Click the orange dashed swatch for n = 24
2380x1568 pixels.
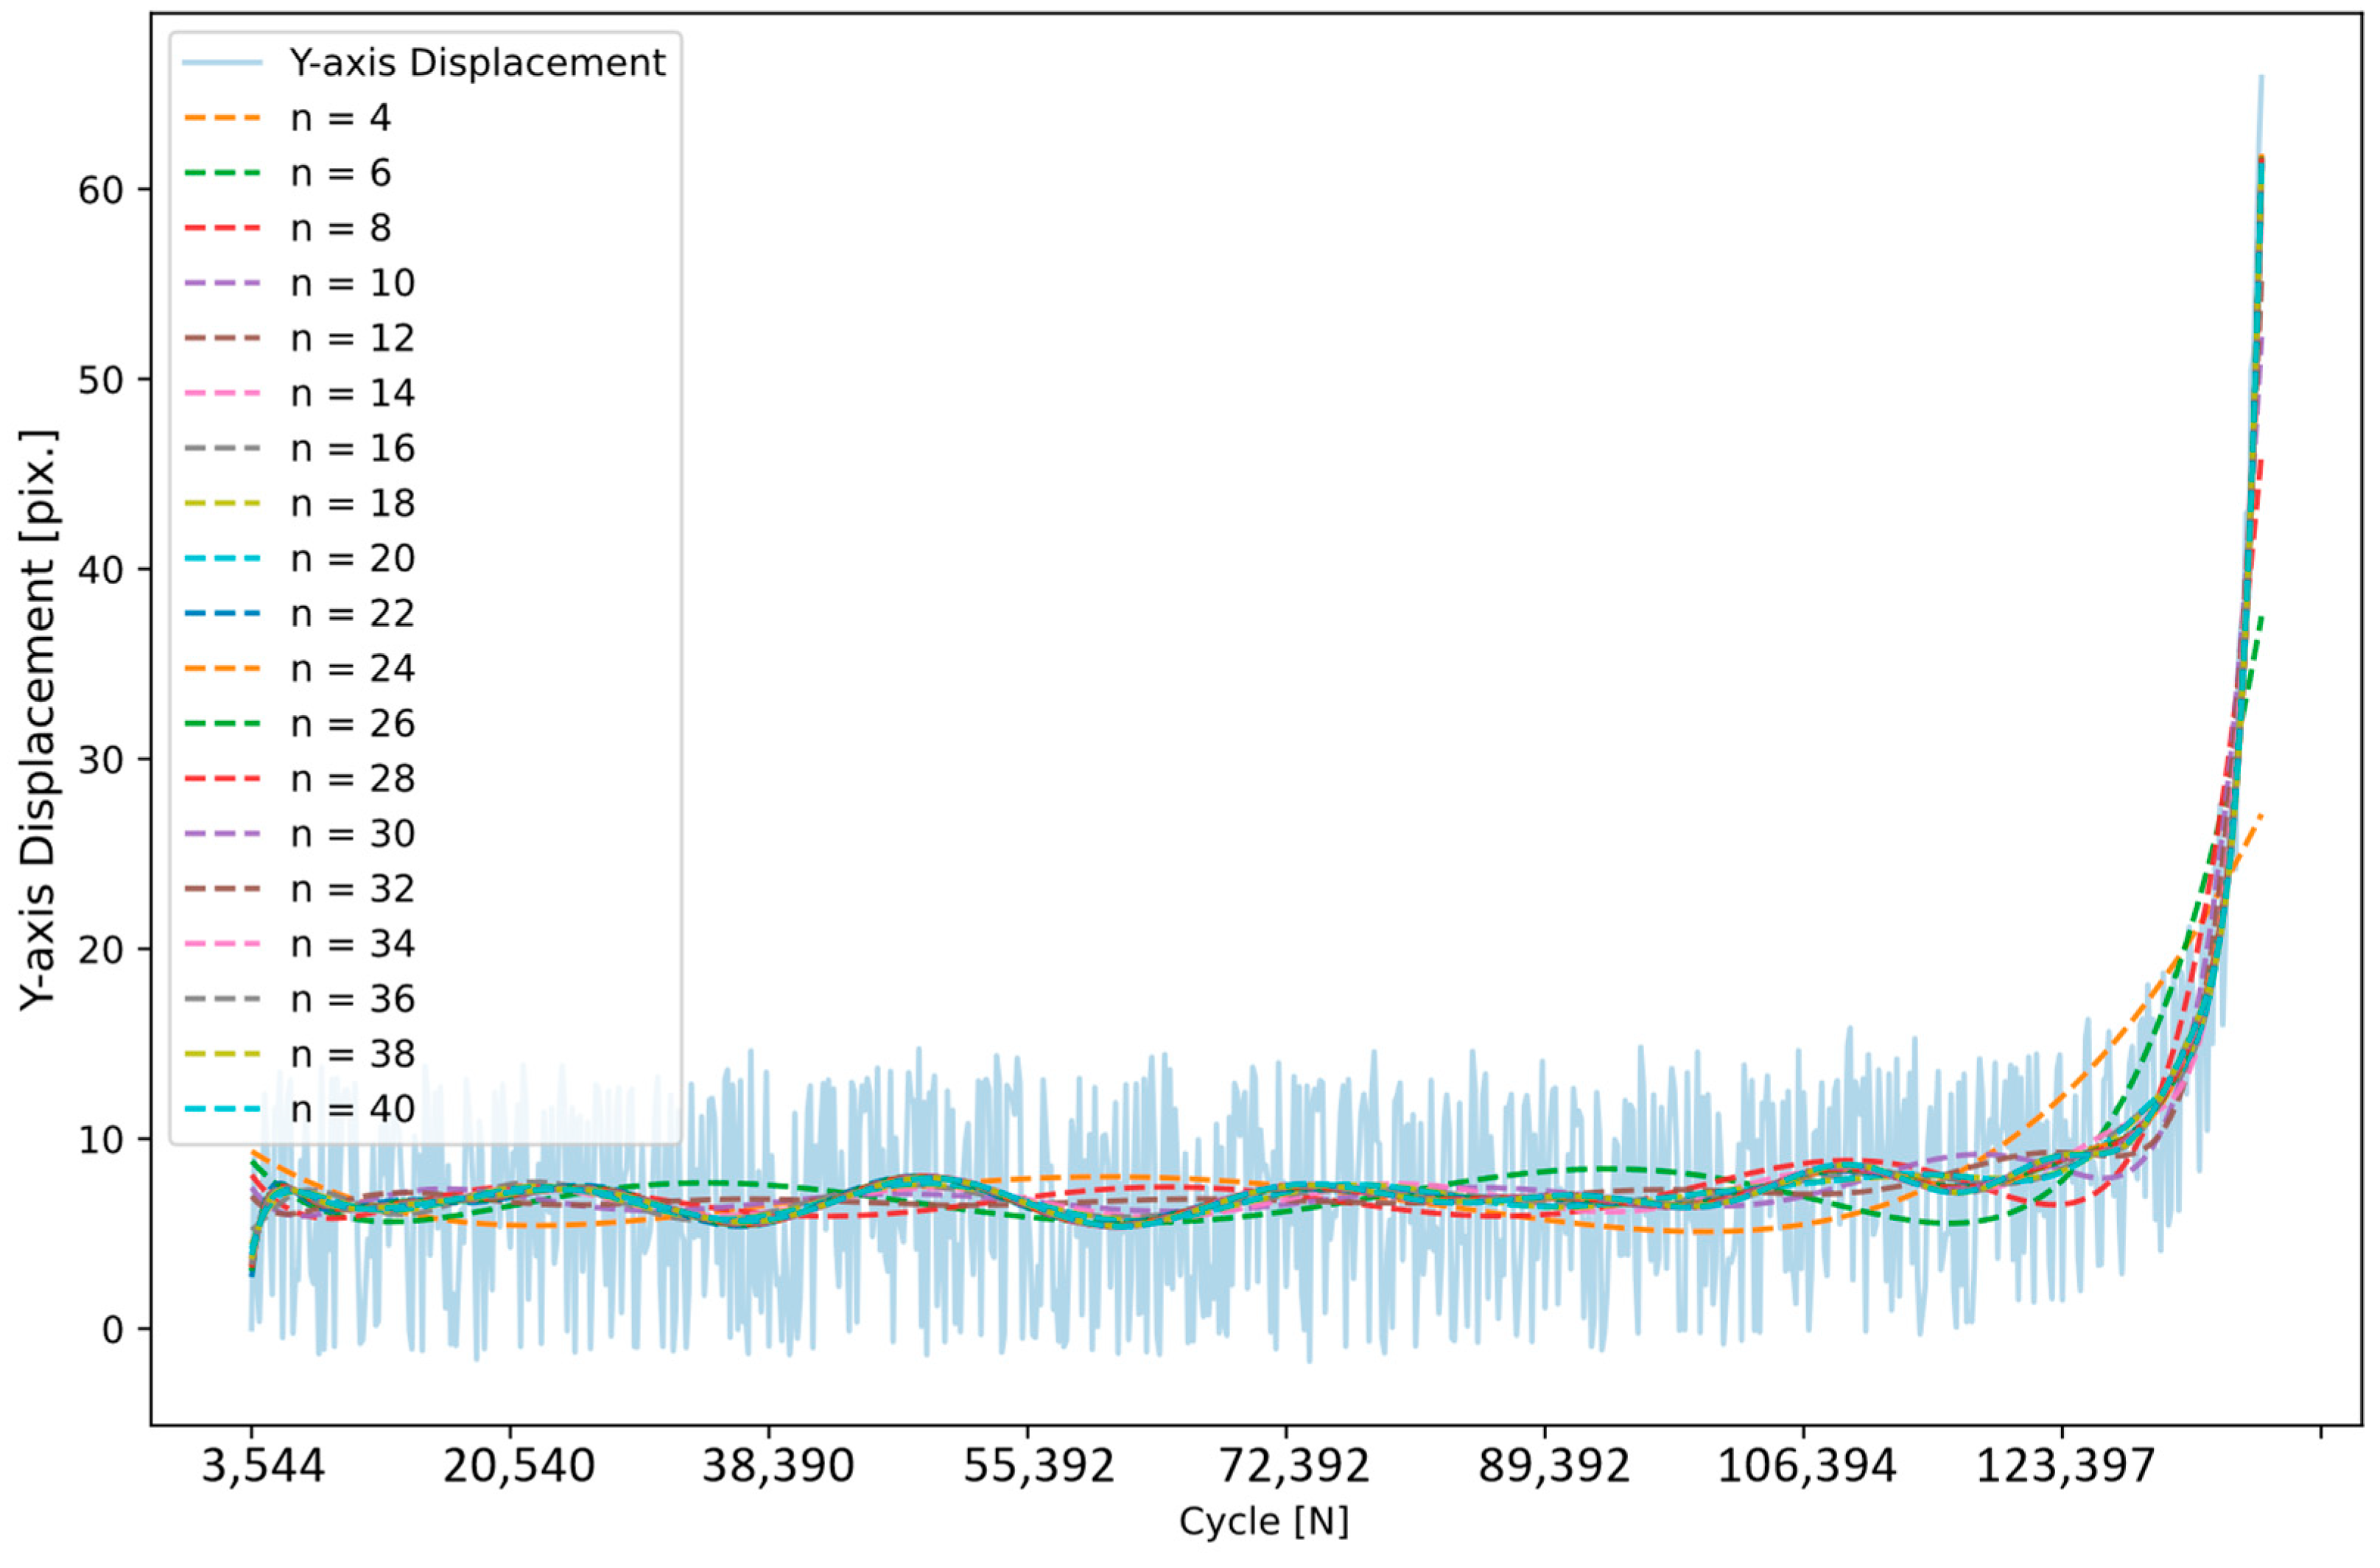(222, 668)
